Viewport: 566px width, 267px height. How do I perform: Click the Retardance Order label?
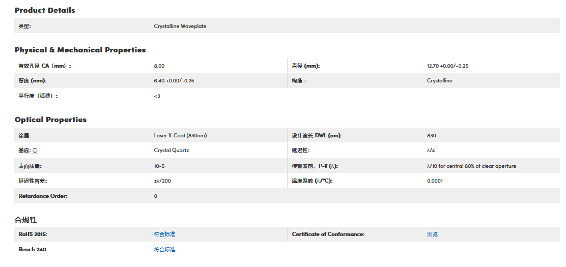(x=43, y=196)
